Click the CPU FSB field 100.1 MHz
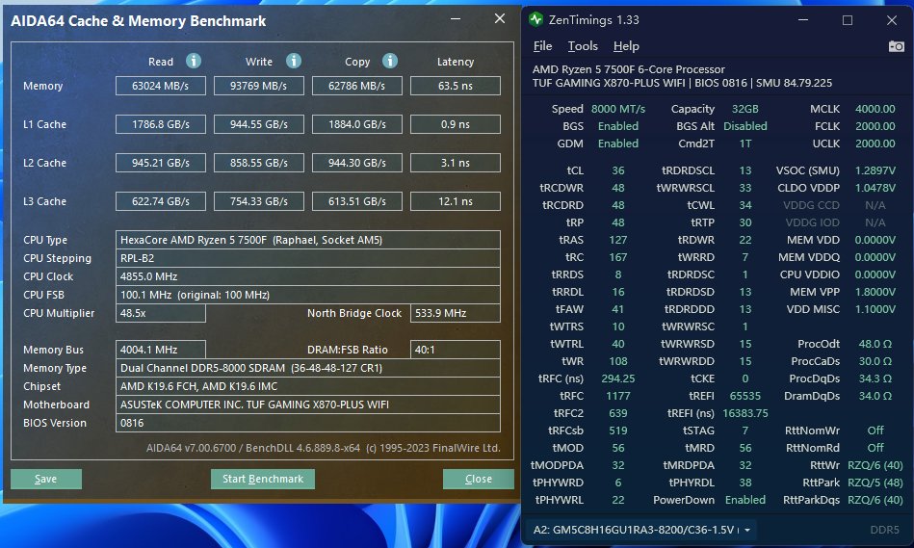The image size is (914, 548). click(x=308, y=295)
